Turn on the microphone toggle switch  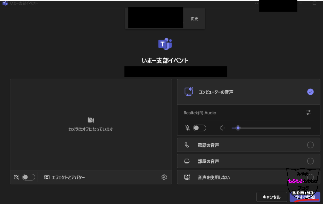point(199,128)
